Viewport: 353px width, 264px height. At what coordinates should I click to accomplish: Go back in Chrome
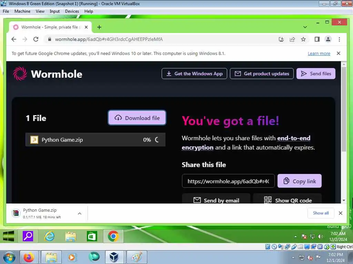coord(14,39)
